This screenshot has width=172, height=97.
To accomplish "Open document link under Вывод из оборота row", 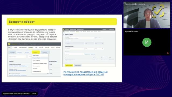I will 18,71.
